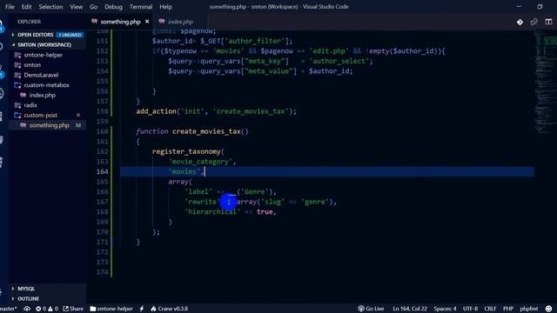This screenshot has height=313, width=557.
Task: Expand the radix folder
Action: [30, 105]
